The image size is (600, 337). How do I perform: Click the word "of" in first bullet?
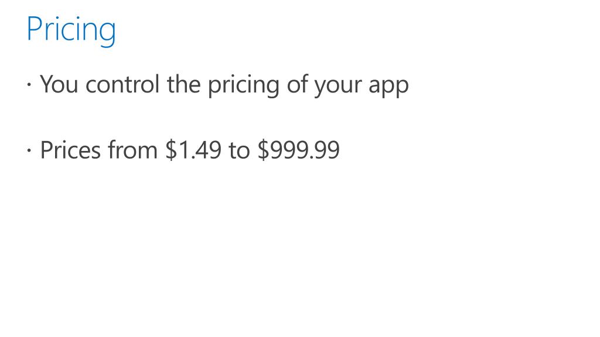point(297,84)
